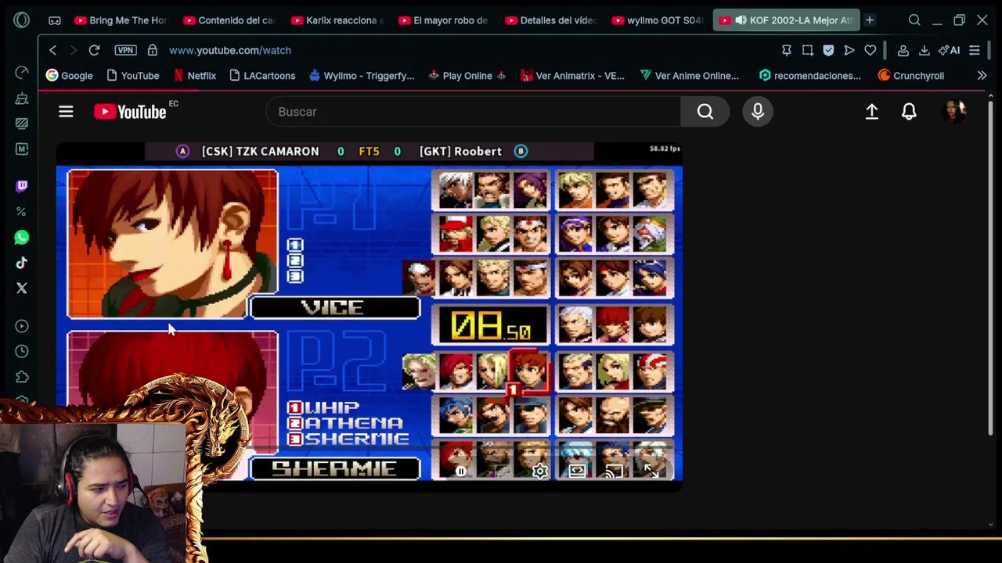Open the LACartoons bookmark
Screen dimensions: 1002x563
pyautogui.click(x=262, y=76)
